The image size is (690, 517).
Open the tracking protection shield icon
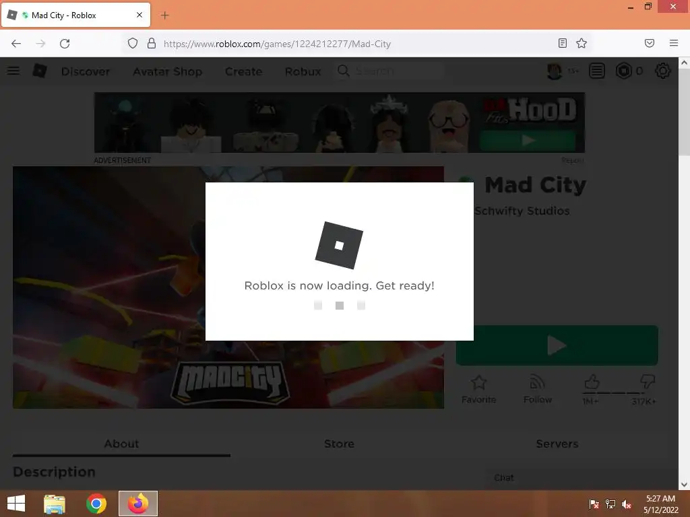(133, 43)
